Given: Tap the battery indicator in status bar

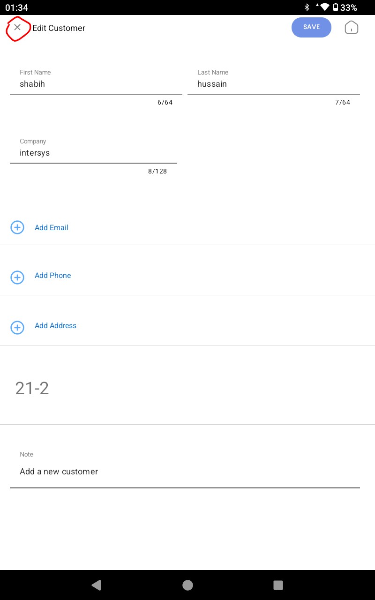Looking at the screenshot, I should click(336, 7).
